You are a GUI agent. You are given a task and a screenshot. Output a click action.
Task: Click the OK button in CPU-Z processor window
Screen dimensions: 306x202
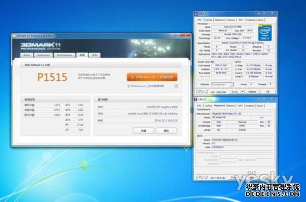tap(268, 91)
